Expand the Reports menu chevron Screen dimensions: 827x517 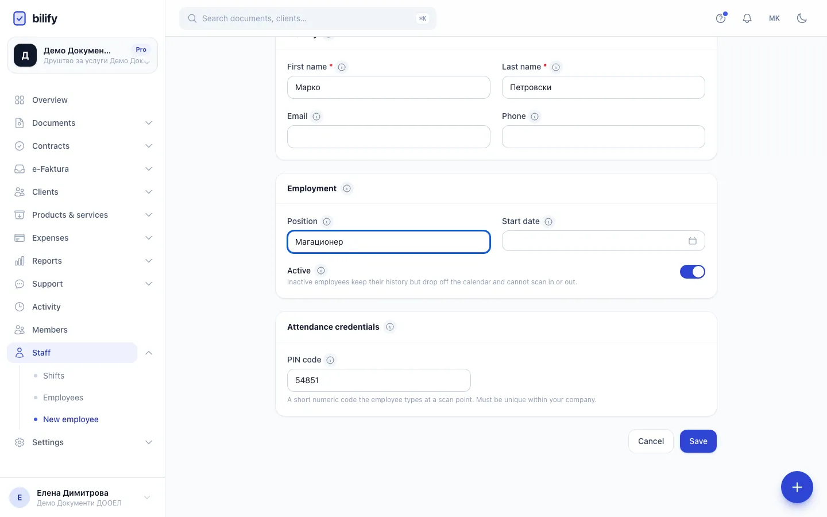click(x=149, y=261)
